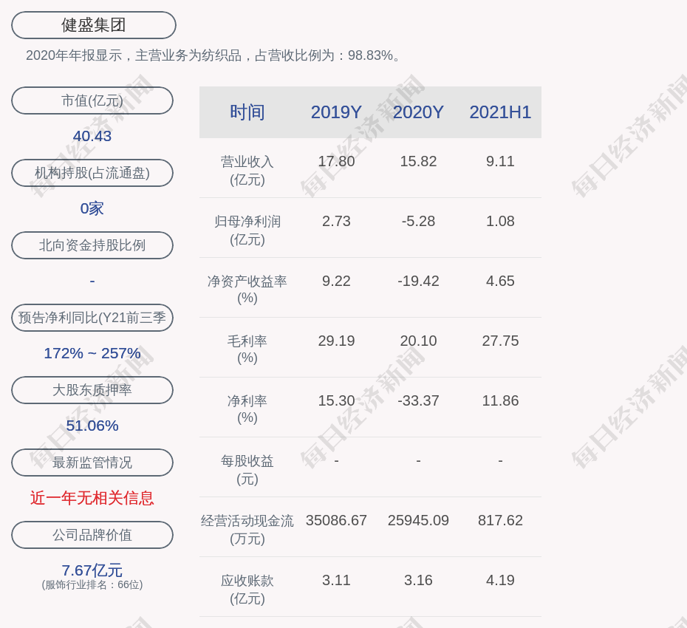The height and width of the screenshot is (628, 687).
Task: Click net profit value -5.28
Action: tap(418, 221)
